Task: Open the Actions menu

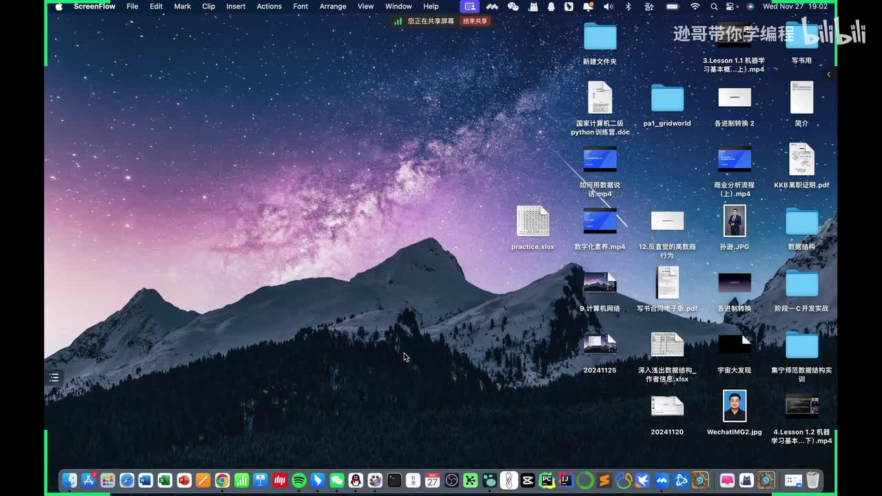Action: (269, 6)
